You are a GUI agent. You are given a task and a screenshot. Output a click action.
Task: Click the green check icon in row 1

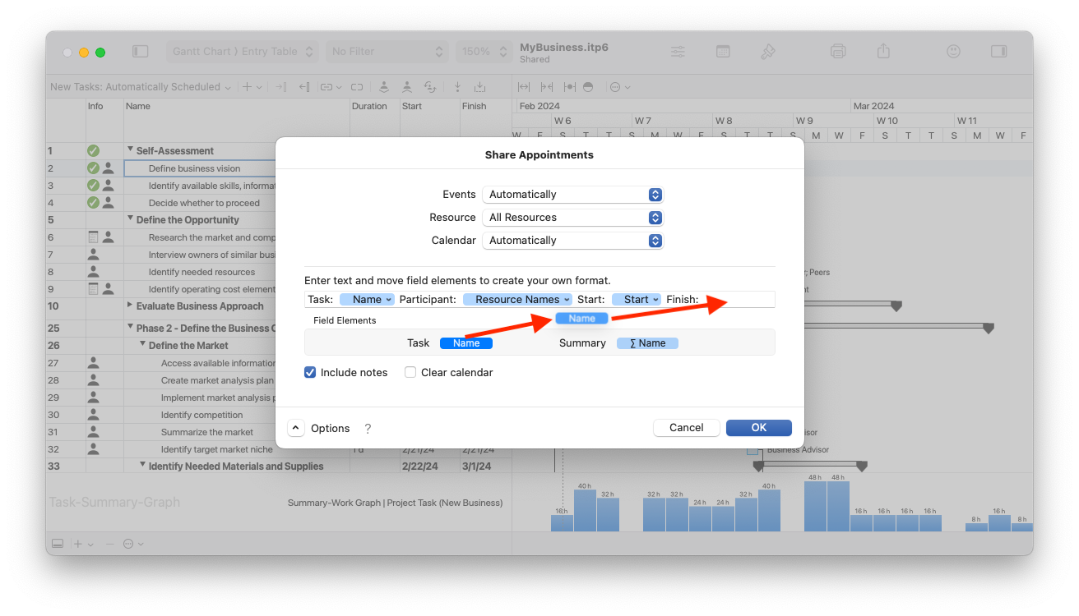point(94,150)
